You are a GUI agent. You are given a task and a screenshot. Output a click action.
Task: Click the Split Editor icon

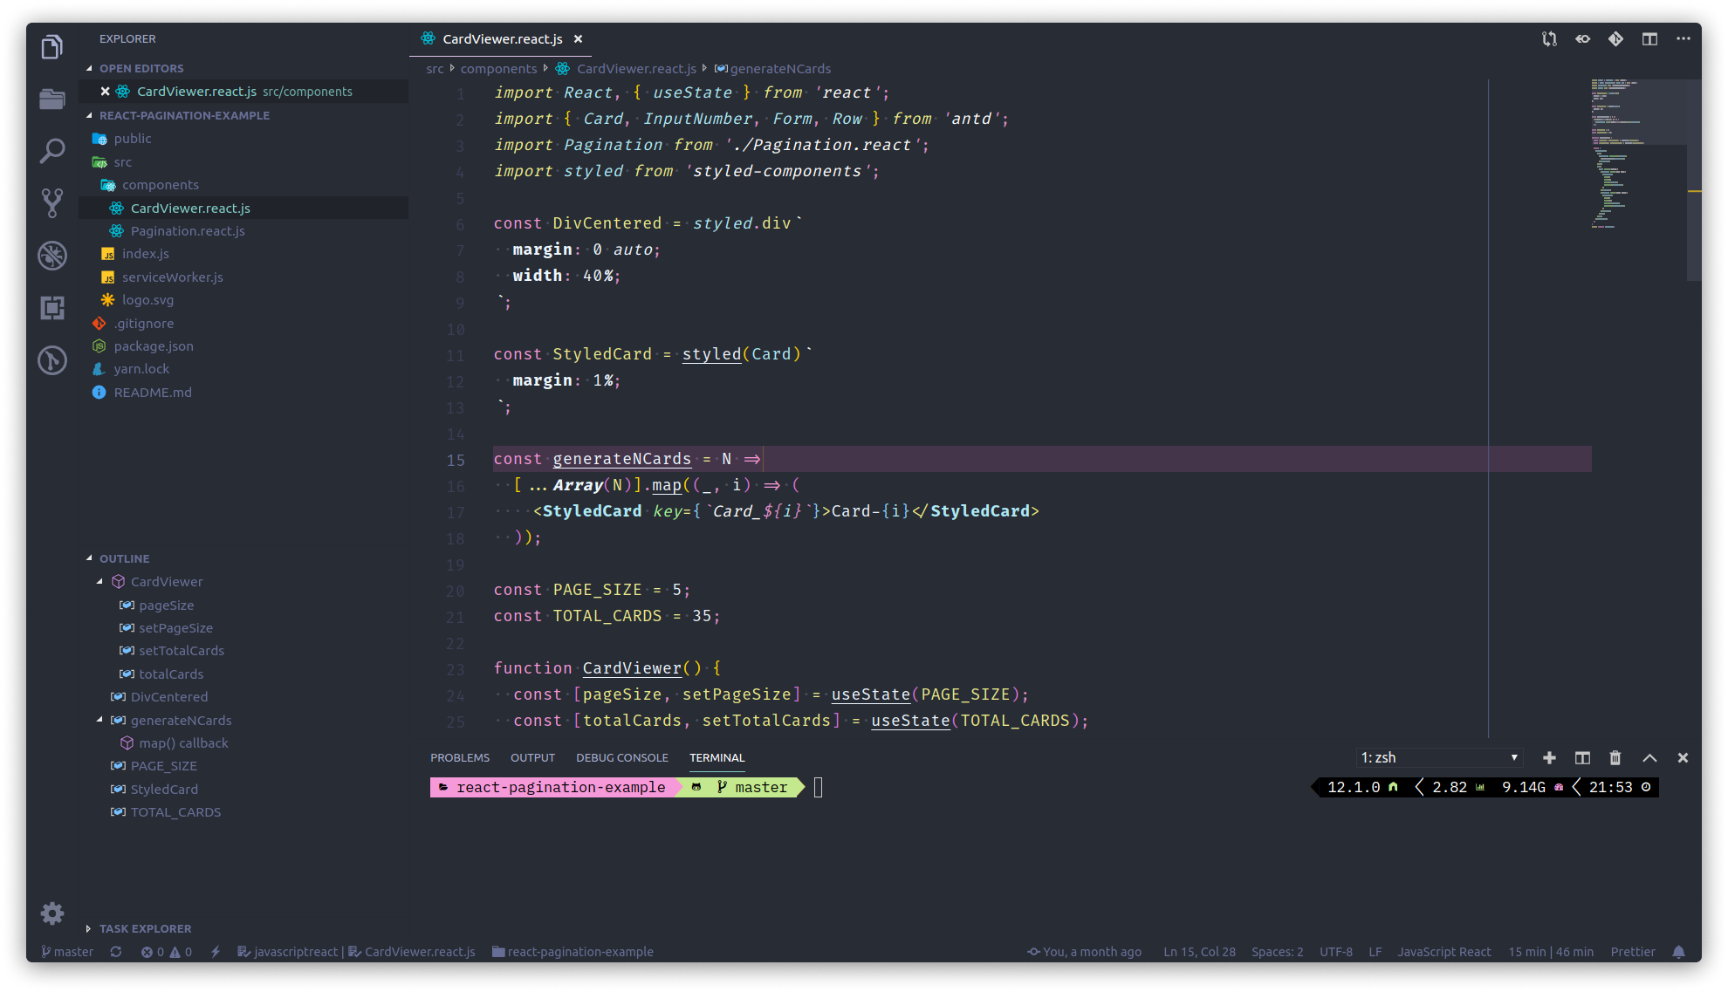click(1649, 39)
